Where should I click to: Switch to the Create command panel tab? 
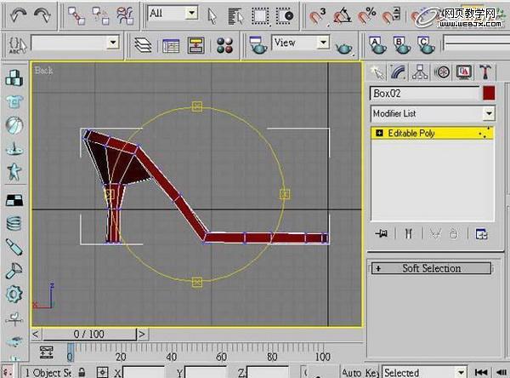[377, 72]
